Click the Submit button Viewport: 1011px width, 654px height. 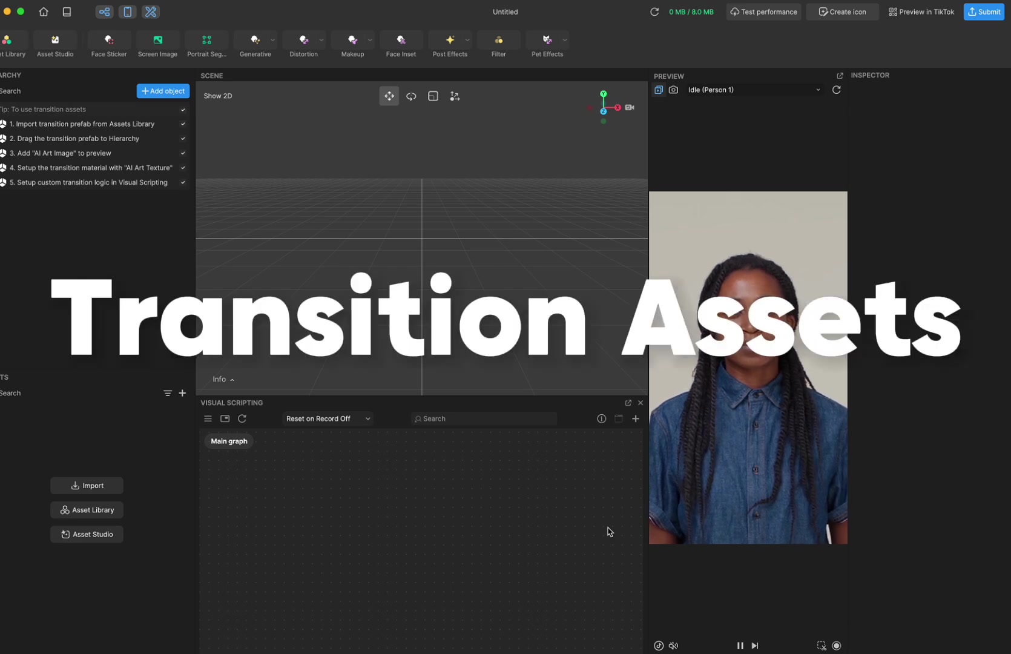coord(984,12)
